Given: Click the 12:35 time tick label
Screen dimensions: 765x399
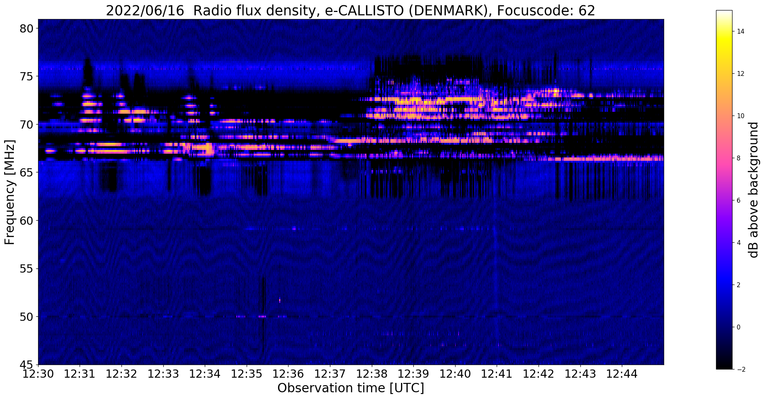Looking at the screenshot, I should [x=247, y=374].
